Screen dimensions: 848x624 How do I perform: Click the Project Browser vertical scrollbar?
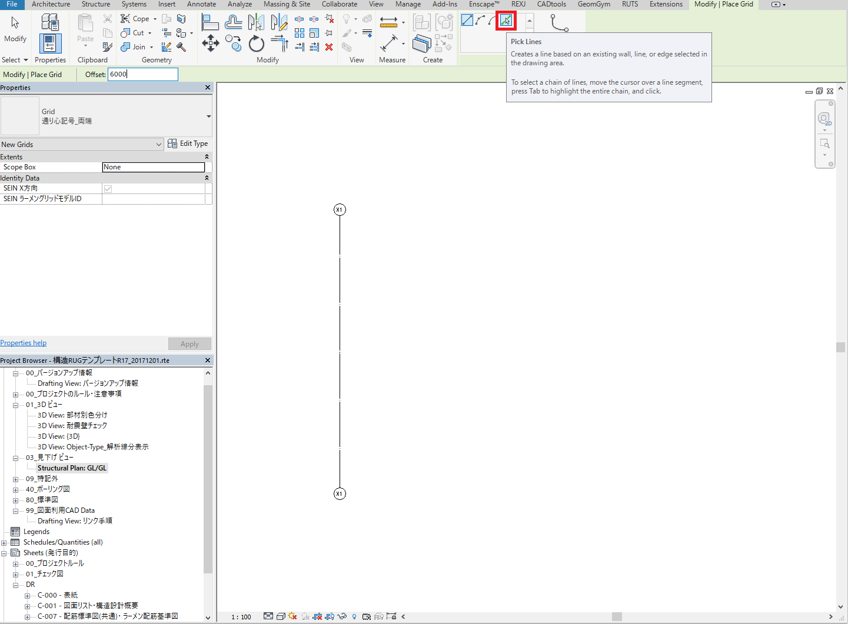[208, 479]
